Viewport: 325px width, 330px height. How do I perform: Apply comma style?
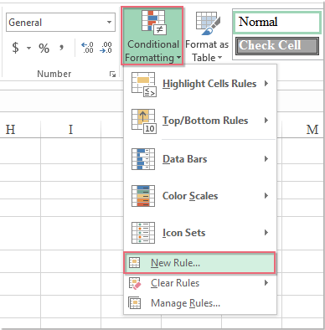click(61, 48)
